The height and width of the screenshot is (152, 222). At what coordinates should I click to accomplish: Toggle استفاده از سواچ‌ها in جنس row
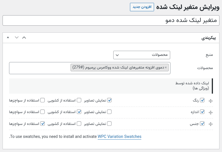click(x=42, y=124)
